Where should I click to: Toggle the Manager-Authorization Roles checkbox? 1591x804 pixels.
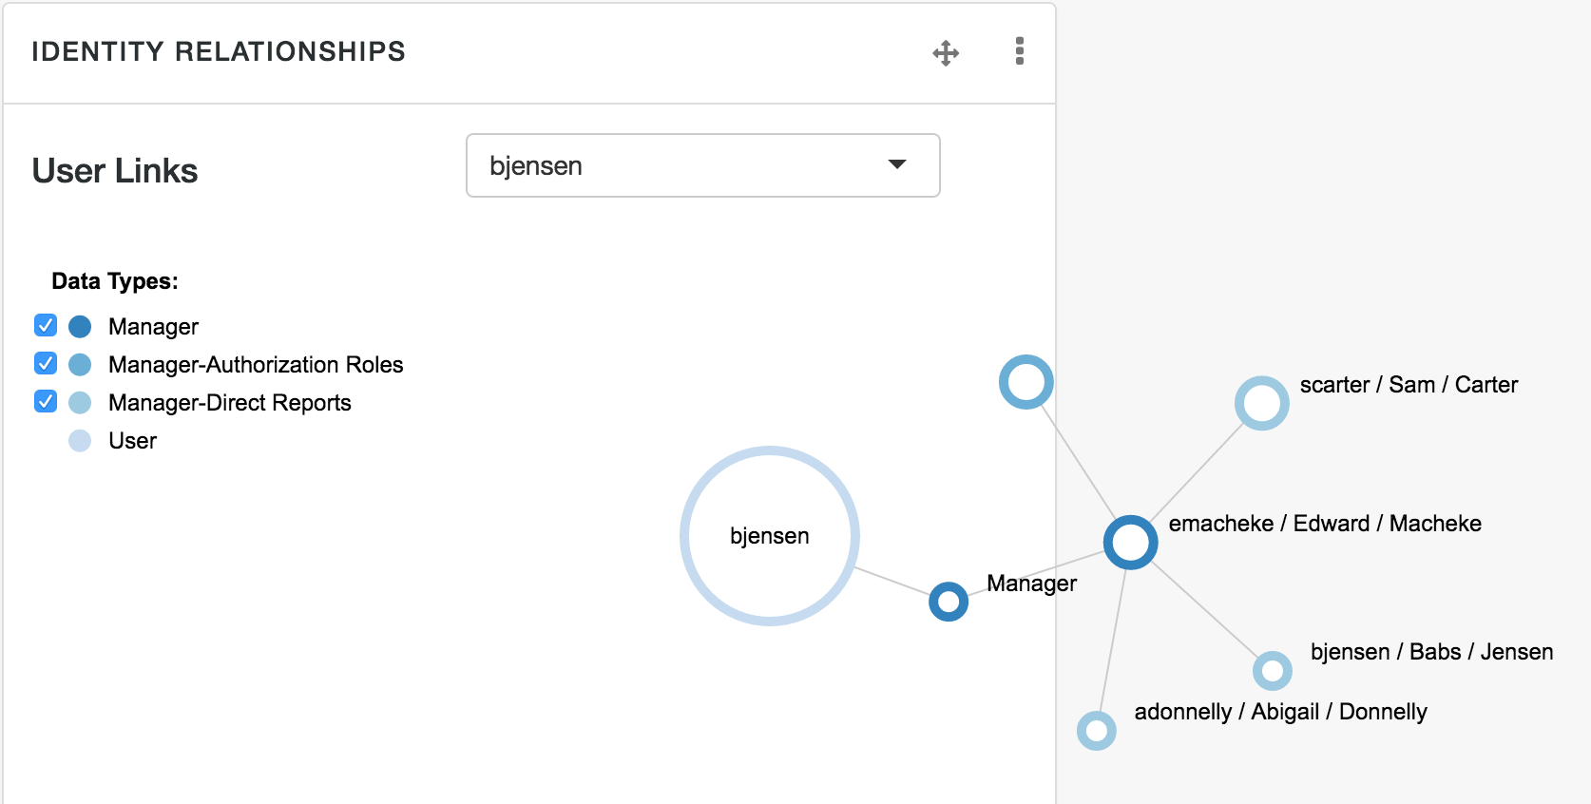tap(46, 364)
